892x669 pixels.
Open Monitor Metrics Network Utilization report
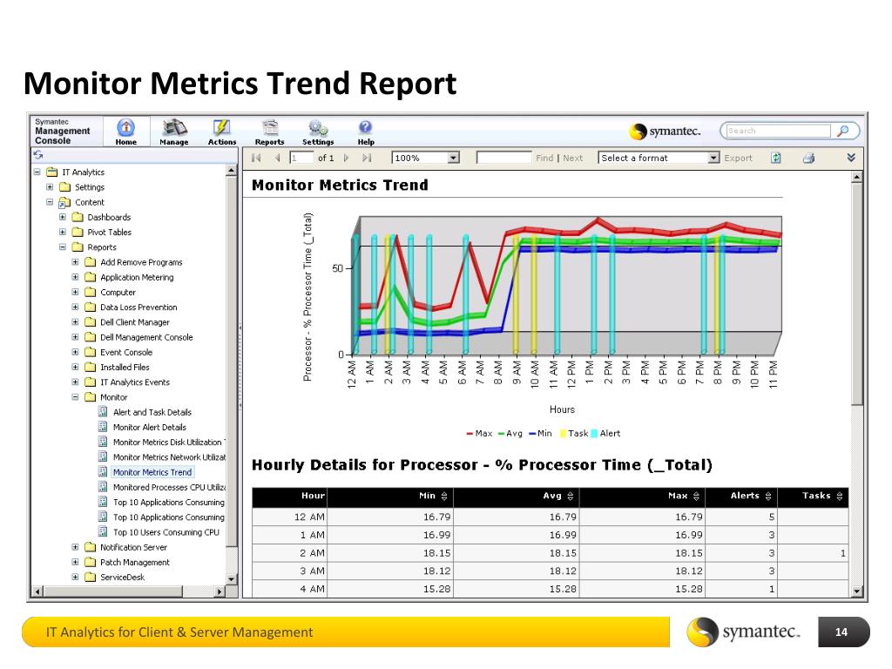[169, 456]
